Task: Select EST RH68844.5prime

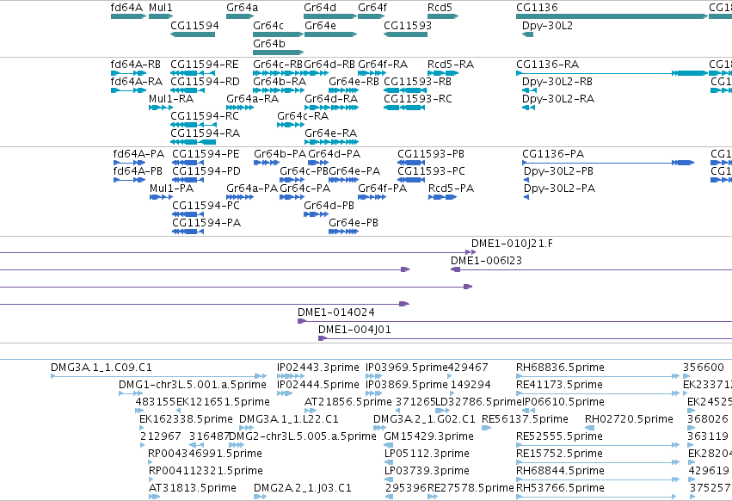Action: [560, 472]
